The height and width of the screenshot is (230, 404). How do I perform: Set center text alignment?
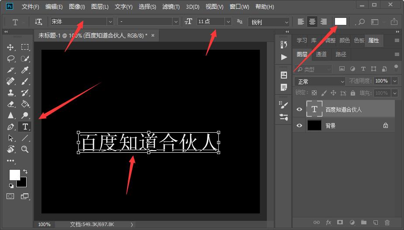tap(312, 22)
